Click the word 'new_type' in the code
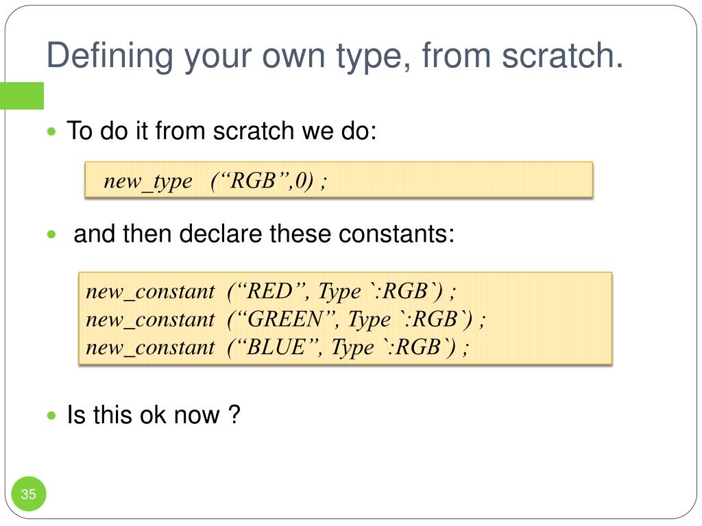Image resolution: width=702 pixels, height=526 pixels. tap(148, 181)
